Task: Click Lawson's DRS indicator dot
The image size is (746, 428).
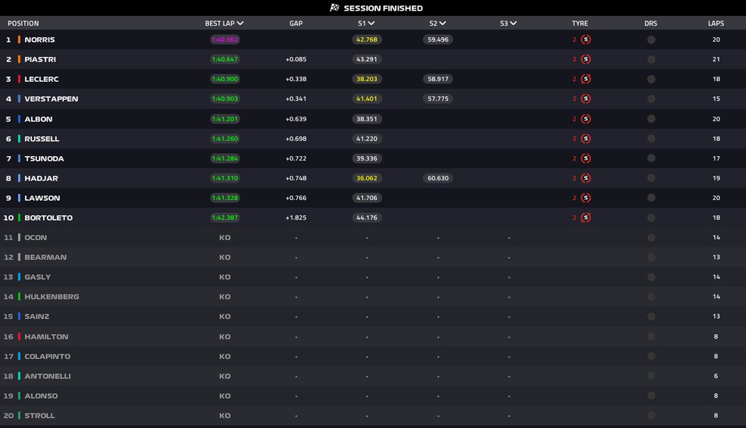Action: click(651, 198)
